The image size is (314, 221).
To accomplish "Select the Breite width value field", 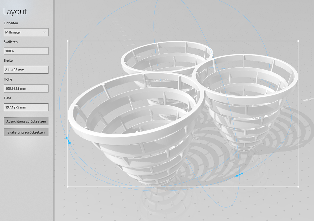I will [x=26, y=69].
